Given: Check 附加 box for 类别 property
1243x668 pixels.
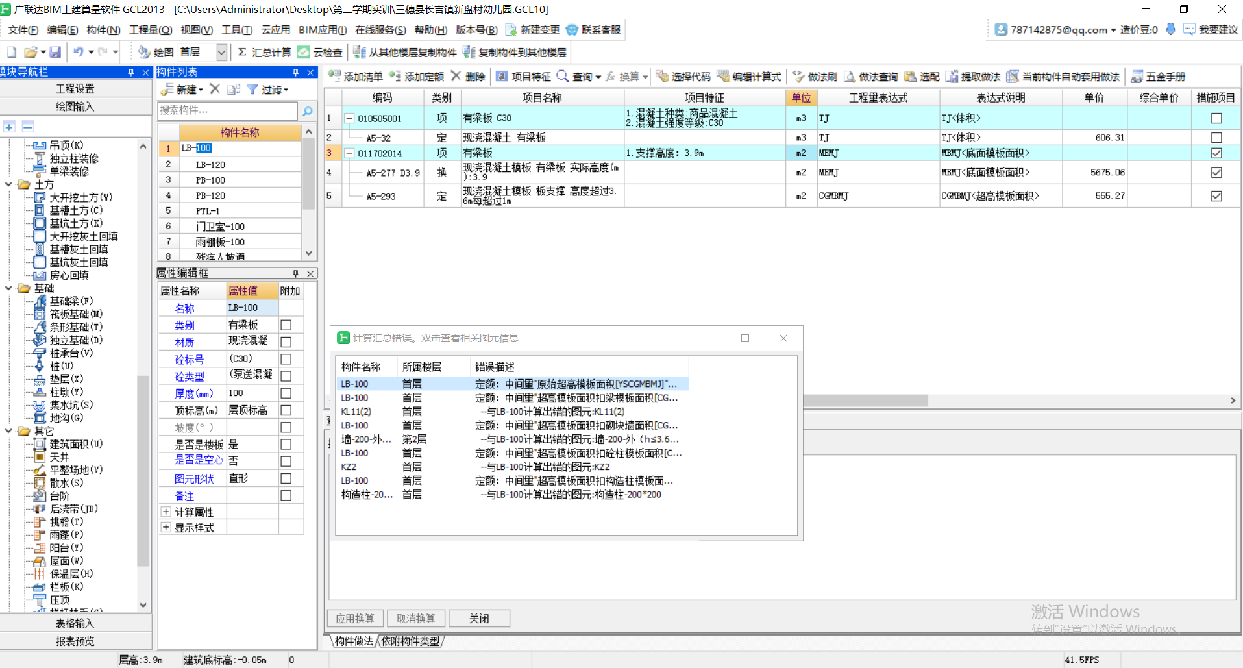Looking at the screenshot, I should point(286,325).
